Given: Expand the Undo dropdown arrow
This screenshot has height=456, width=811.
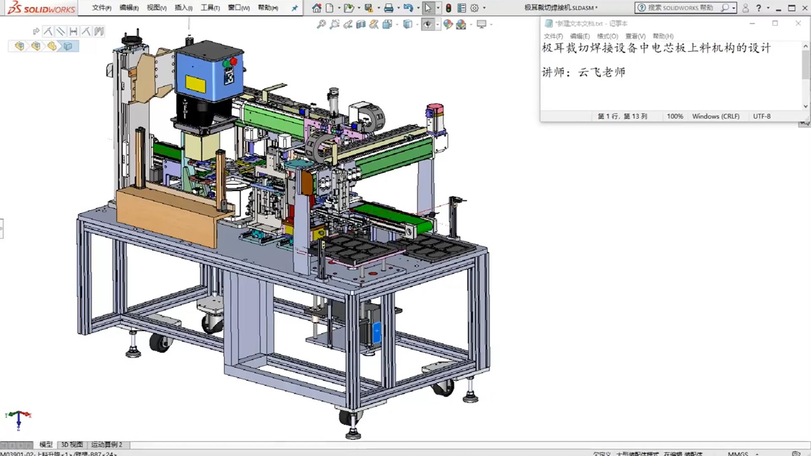Looking at the screenshot, I should (418, 8).
